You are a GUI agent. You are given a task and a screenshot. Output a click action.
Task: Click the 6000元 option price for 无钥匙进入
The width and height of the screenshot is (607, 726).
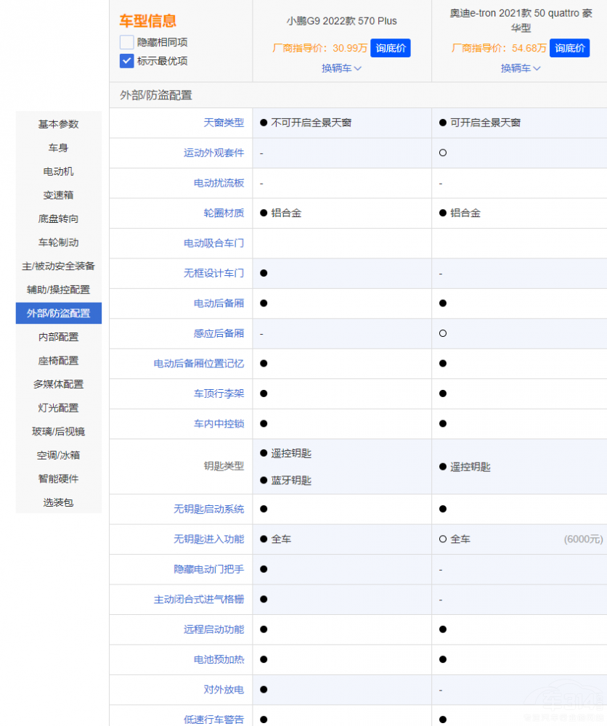click(x=583, y=539)
